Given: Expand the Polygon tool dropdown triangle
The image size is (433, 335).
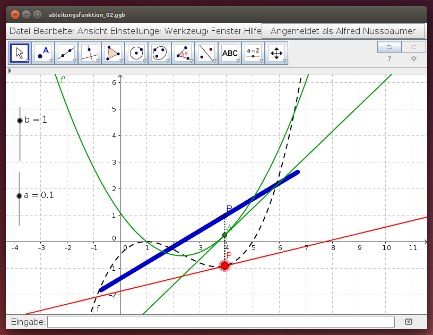Looking at the screenshot, I should pyautogui.click(x=121, y=61).
